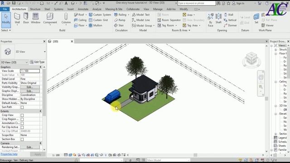Activate the By Face opening tool
The width and height of the screenshot is (290, 163).
click(x=210, y=20)
